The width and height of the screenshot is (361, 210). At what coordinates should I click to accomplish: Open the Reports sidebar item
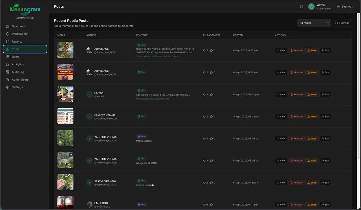[25, 41]
